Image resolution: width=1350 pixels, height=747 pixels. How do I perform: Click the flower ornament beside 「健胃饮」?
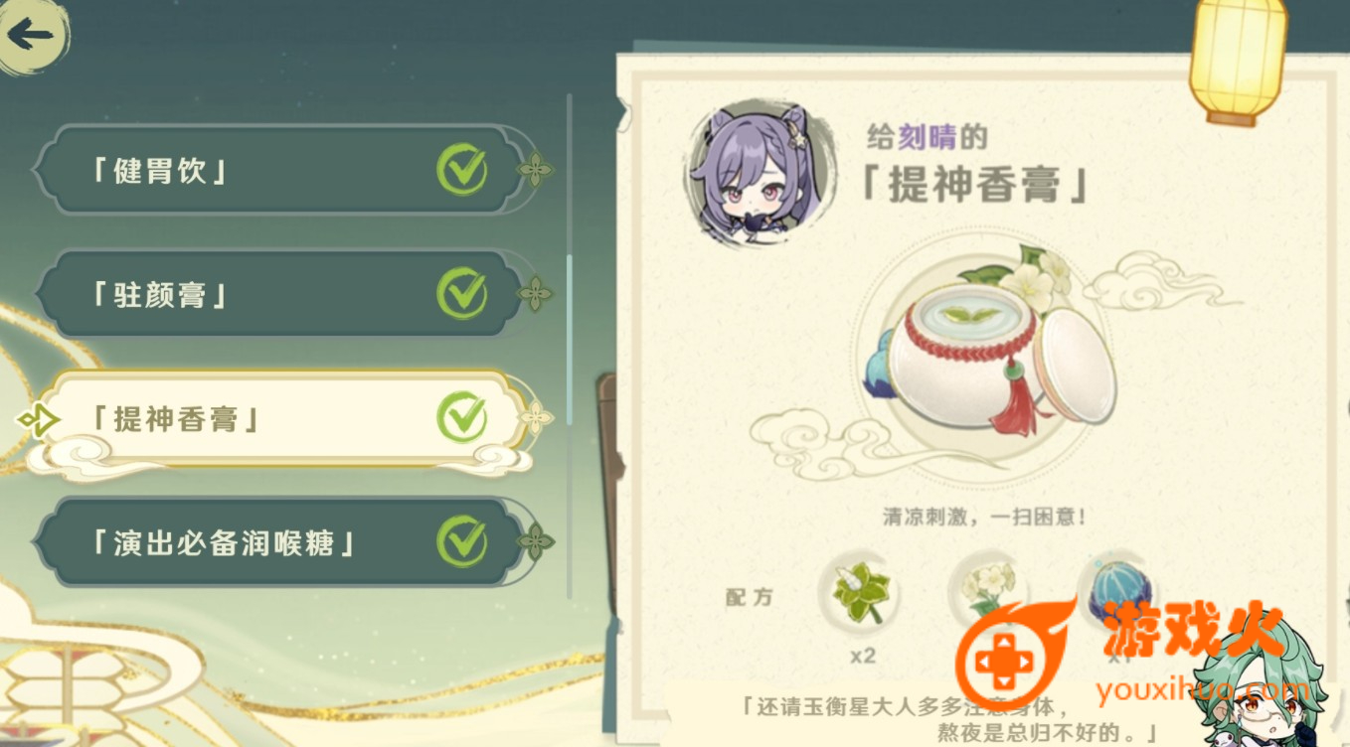tap(535, 170)
